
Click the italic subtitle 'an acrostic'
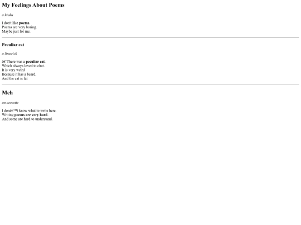pos(10,103)
